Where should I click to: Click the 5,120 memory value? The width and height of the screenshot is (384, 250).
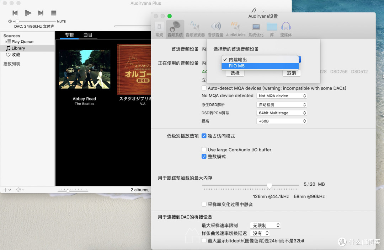(x=309, y=184)
